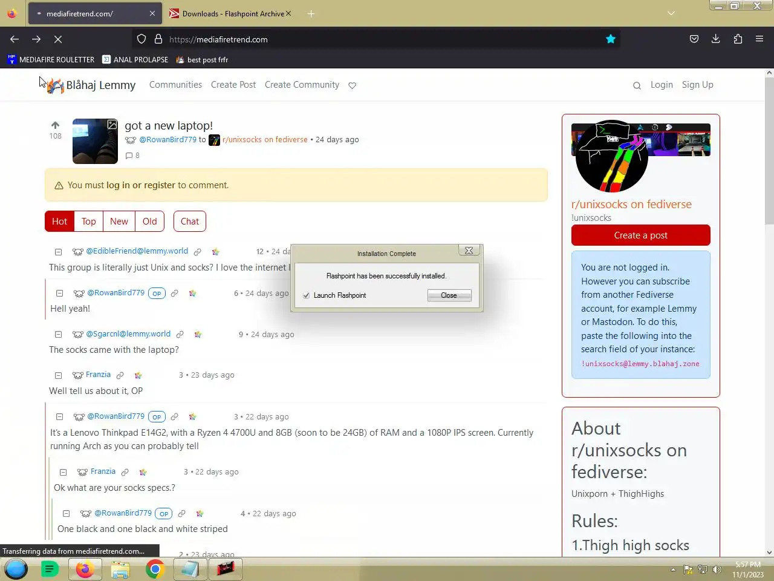Open Firefox from the taskbar
The image size is (774, 581).
[x=85, y=569]
